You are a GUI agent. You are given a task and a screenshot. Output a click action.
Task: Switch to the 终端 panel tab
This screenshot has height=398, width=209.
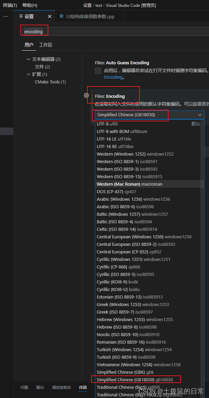(x=83, y=387)
